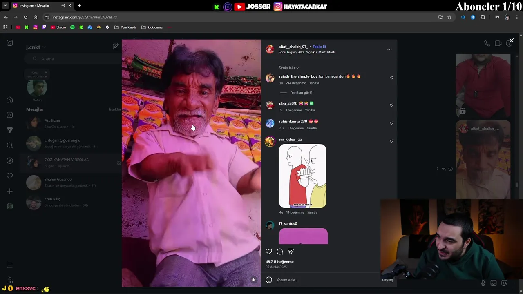This screenshot has height=294, width=523.
Task: Reply to deb_a2010's comment
Action: [310, 110]
